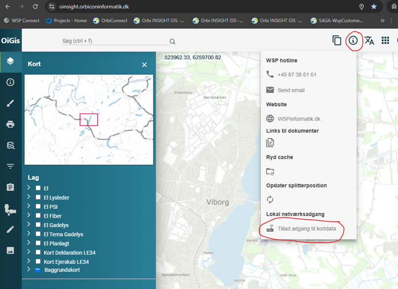Enable the Kort Deklaration LE34 checkbox

pos(38,252)
